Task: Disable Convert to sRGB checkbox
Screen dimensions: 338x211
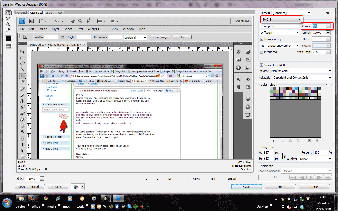Action: coord(261,65)
